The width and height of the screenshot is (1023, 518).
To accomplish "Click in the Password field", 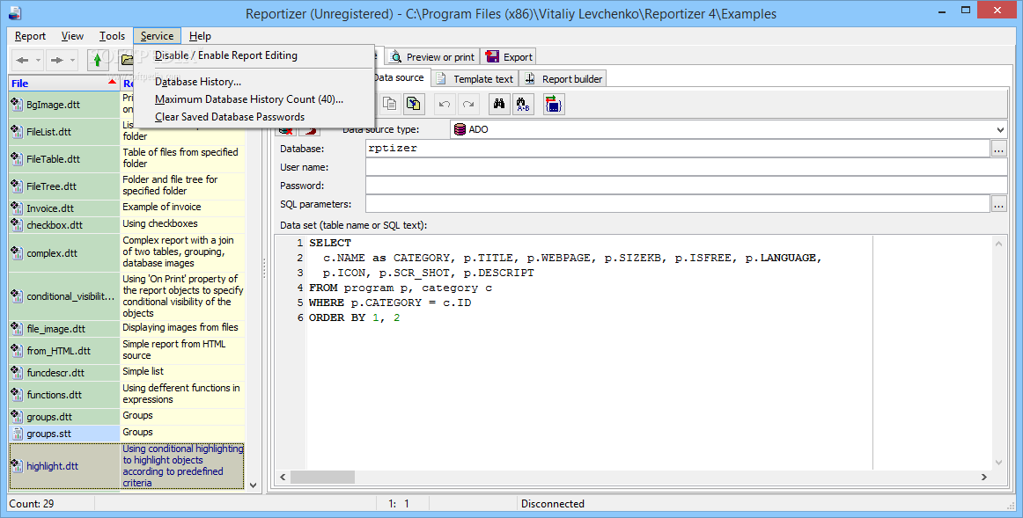I will click(x=687, y=186).
